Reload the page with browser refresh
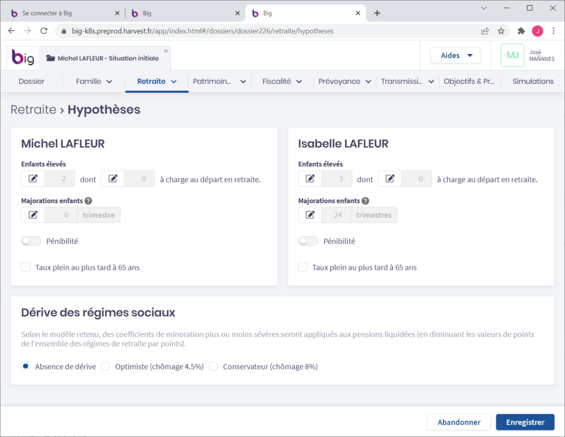The width and height of the screenshot is (565, 437). click(44, 31)
